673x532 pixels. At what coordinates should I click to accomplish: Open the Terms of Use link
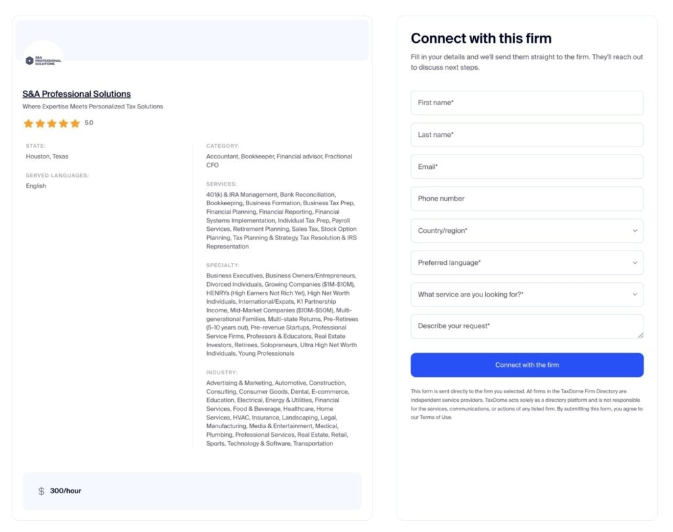(436, 418)
